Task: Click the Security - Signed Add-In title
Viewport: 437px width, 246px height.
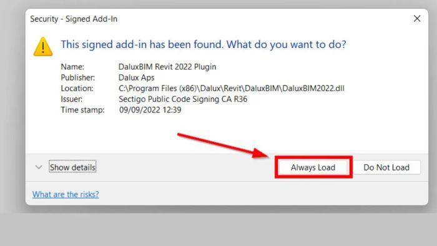Action: point(74,19)
